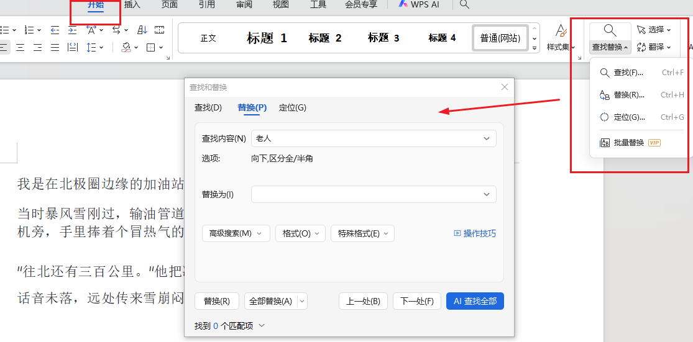Click the 全部替换(A) button
Viewport: 693px width, 342px height.
[270, 302]
